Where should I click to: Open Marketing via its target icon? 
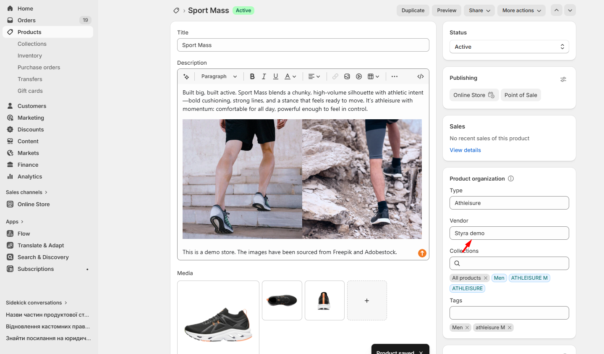coord(10,118)
